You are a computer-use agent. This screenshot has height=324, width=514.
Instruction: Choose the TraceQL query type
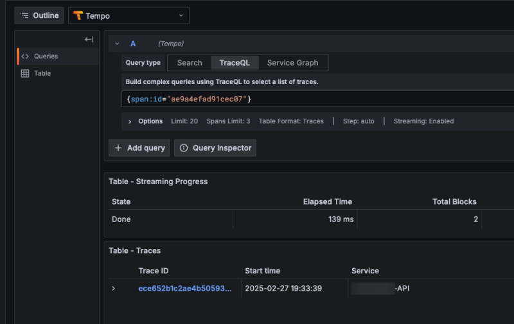pos(235,63)
